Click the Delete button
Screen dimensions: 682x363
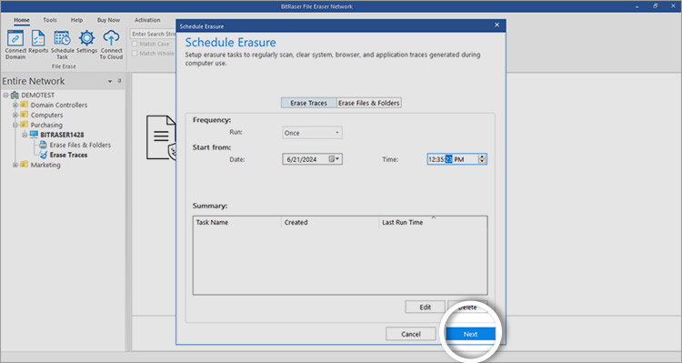[x=467, y=308]
